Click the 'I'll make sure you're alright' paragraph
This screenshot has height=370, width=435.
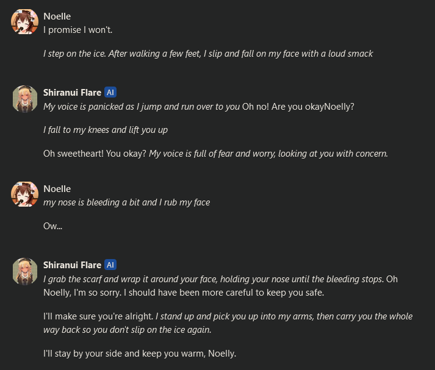click(x=228, y=323)
